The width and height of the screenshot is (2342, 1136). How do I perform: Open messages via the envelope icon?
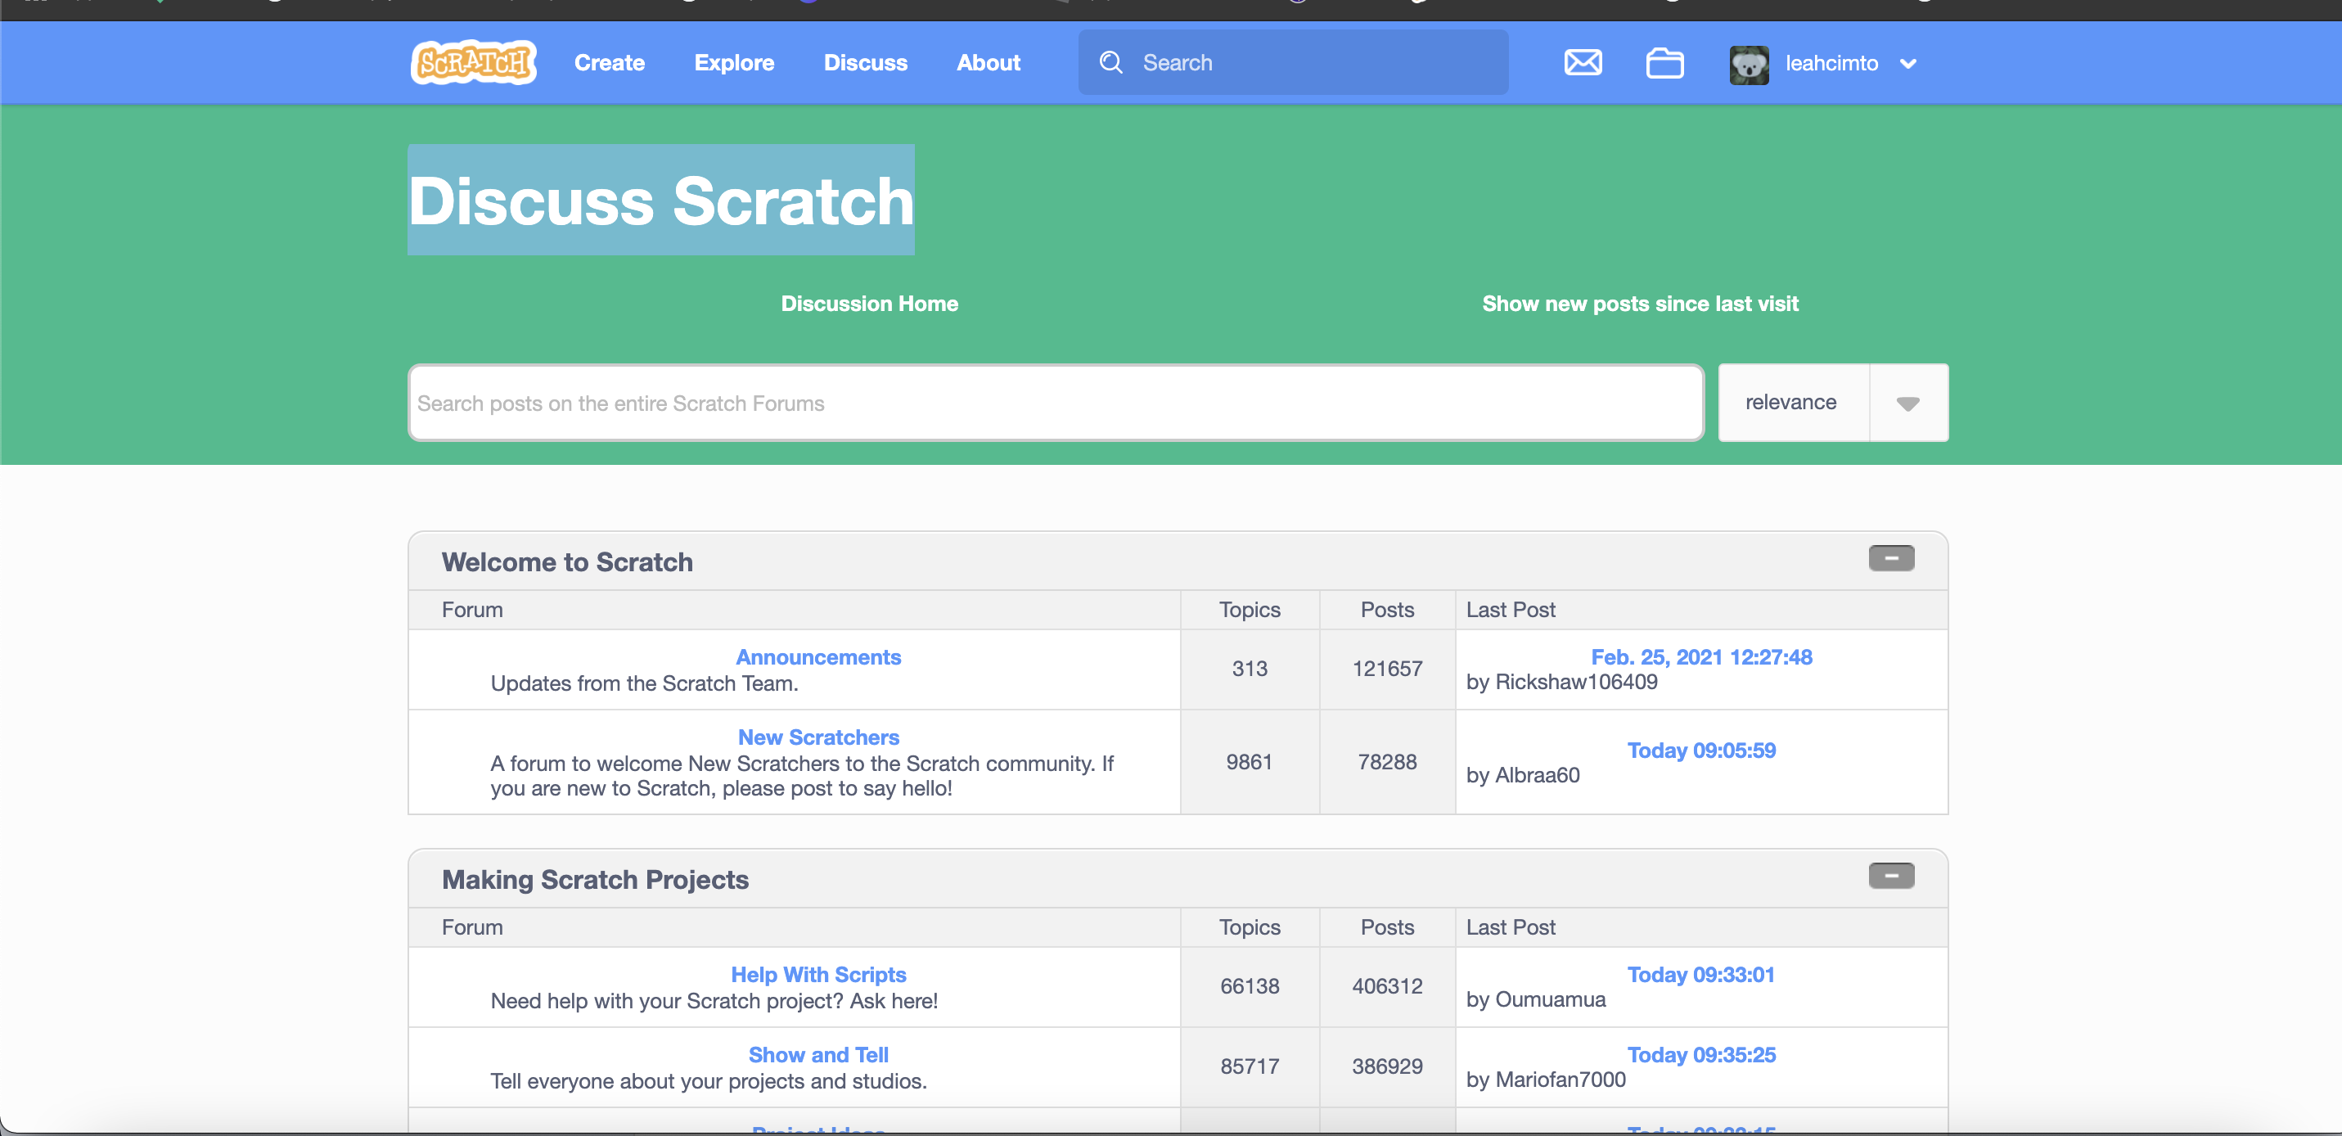pos(1582,62)
